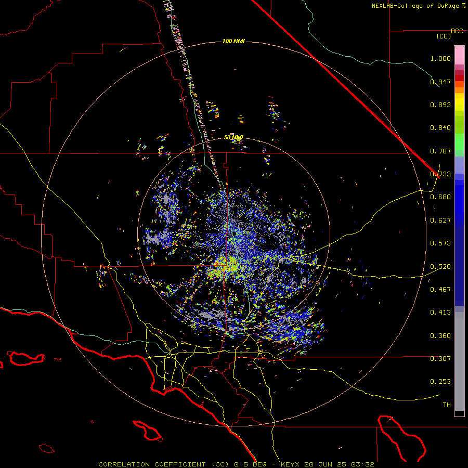Click the 0.520 scale value
The image size is (468, 468).
coord(440,267)
